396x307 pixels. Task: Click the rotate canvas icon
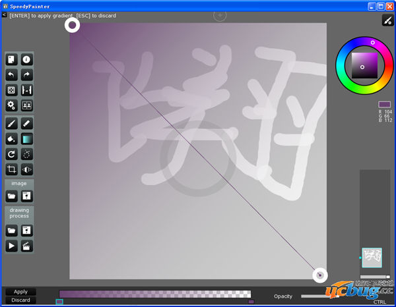point(11,154)
